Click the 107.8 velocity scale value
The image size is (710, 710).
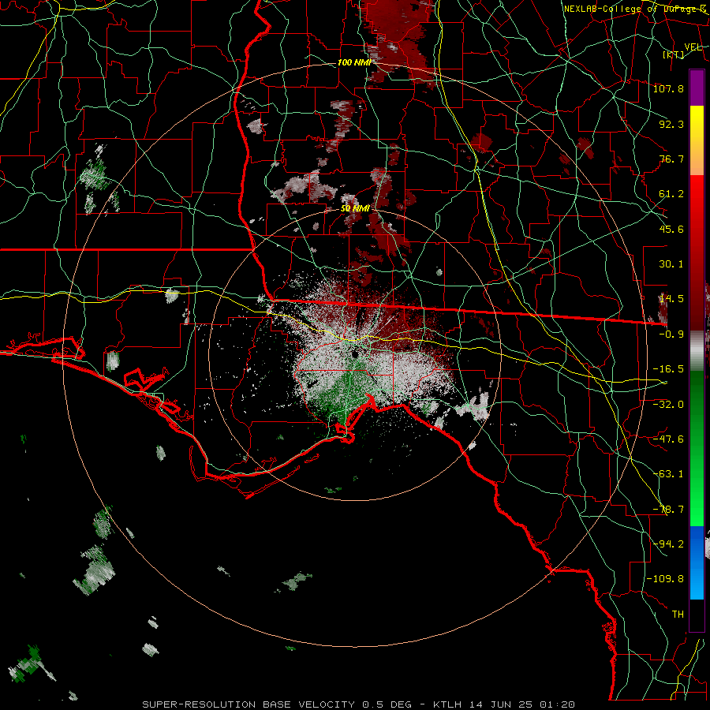[668, 88]
